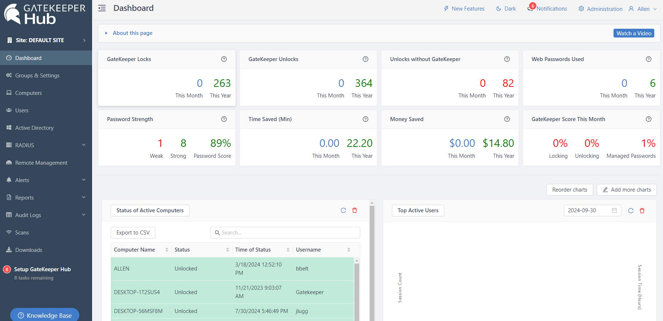This screenshot has height=321, width=663.
Task: Click the $14.80 money saved value
Action: [498, 143]
